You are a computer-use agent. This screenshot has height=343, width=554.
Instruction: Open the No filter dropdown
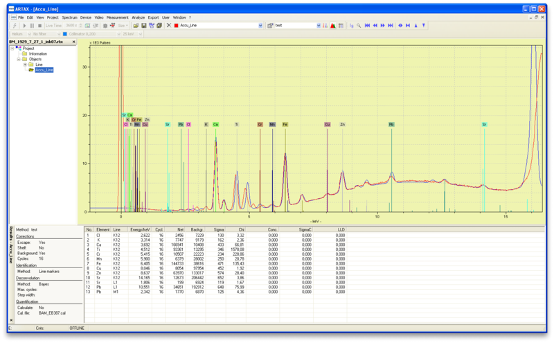click(x=59, y=34)
